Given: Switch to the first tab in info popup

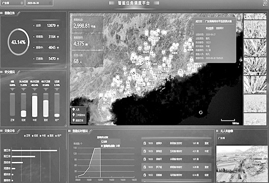Looking at the screenshot, I should point(210,28).
